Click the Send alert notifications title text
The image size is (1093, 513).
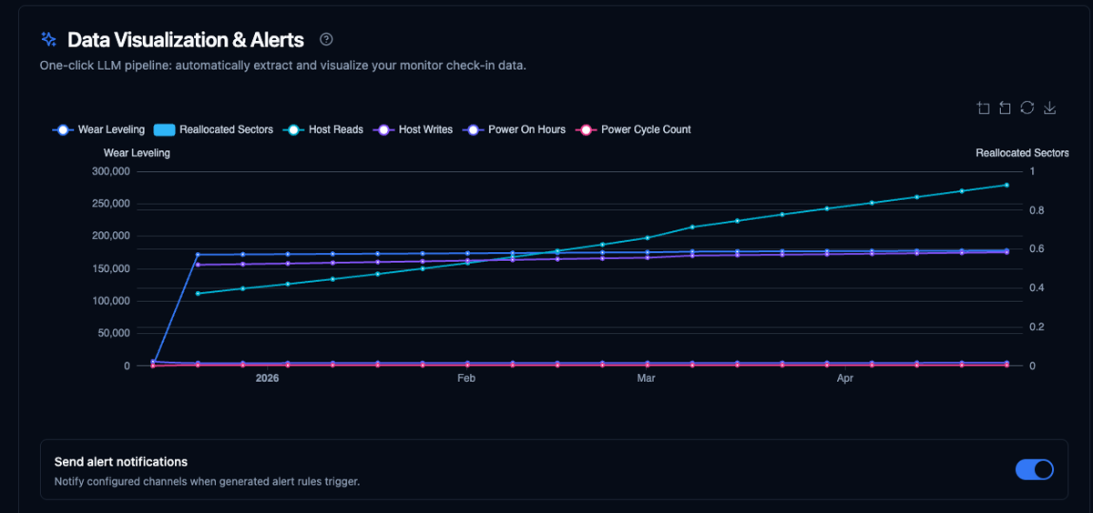click(121, 462)
